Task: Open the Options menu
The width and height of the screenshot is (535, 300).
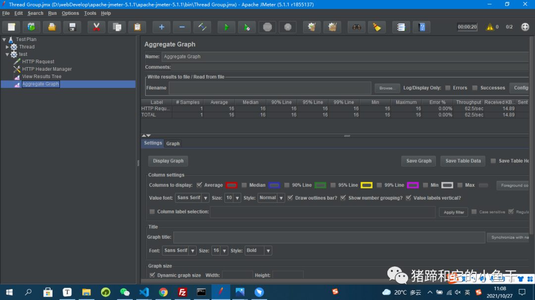Action: coord(70,13)
